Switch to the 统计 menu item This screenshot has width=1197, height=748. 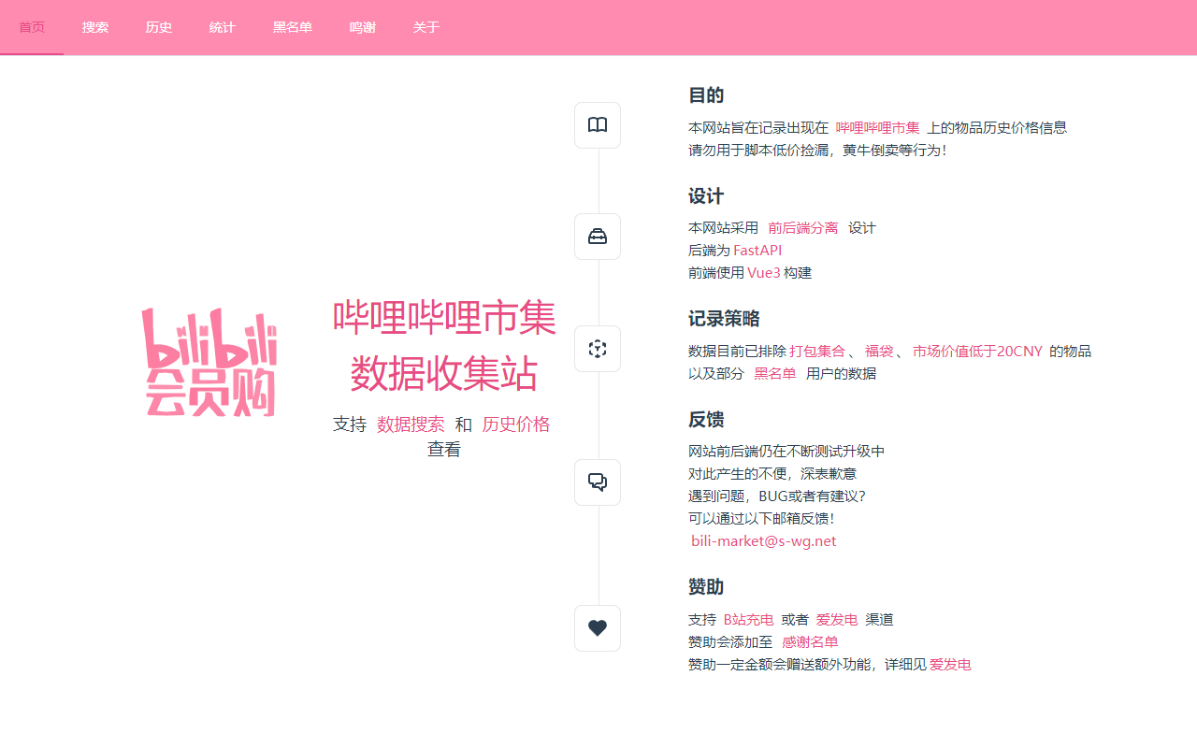point(223,27)
